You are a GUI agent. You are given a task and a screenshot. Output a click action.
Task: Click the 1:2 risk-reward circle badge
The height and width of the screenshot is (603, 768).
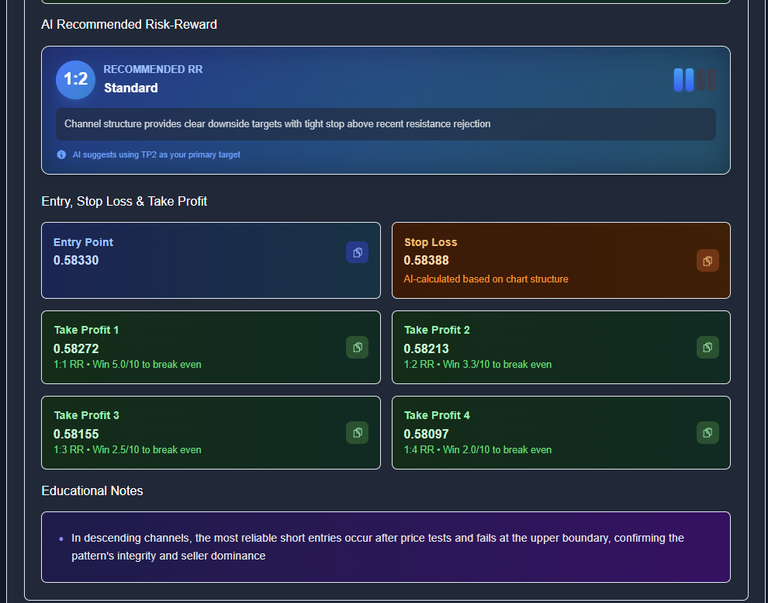(x=75, y=80)
